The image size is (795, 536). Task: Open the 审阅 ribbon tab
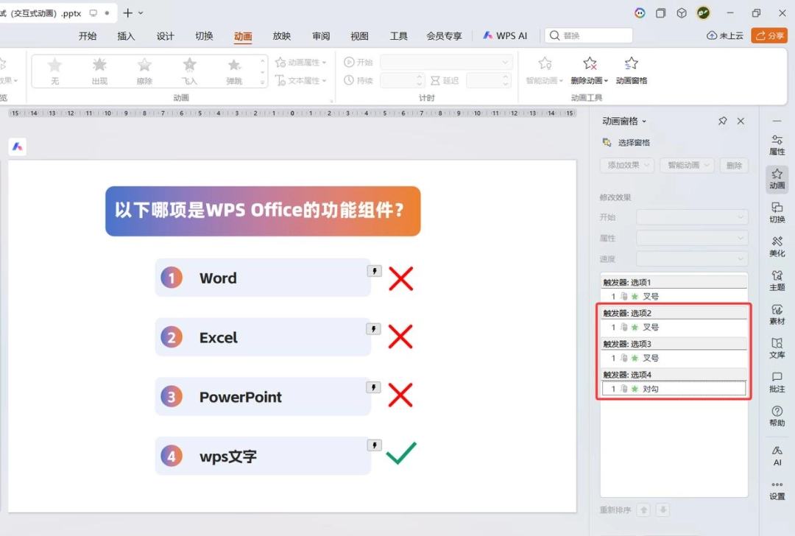click(x=321, y=36)
